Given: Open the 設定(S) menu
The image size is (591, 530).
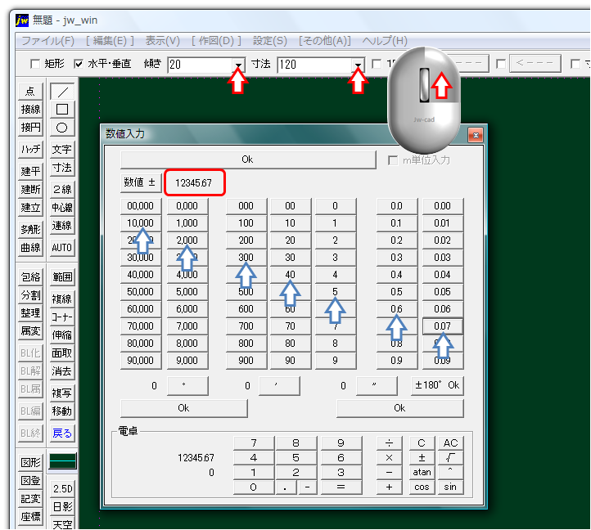Looking at the screenshot, I should (x=269, y=41).
